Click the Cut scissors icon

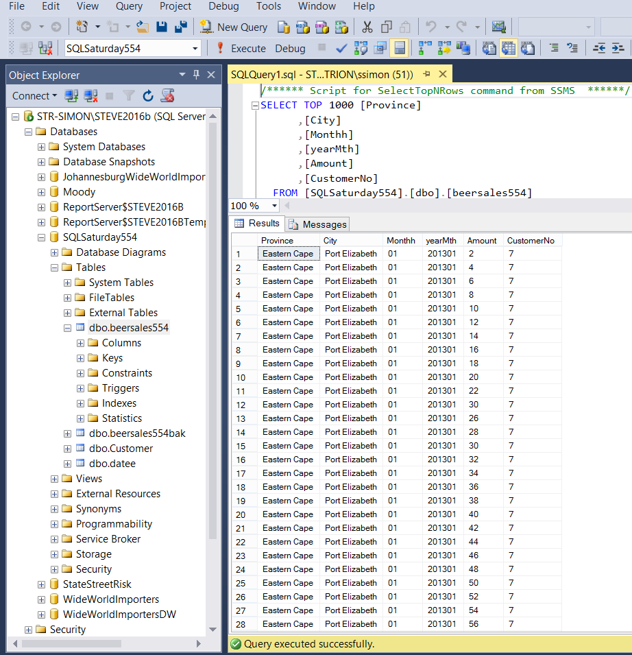pos(367,27)
